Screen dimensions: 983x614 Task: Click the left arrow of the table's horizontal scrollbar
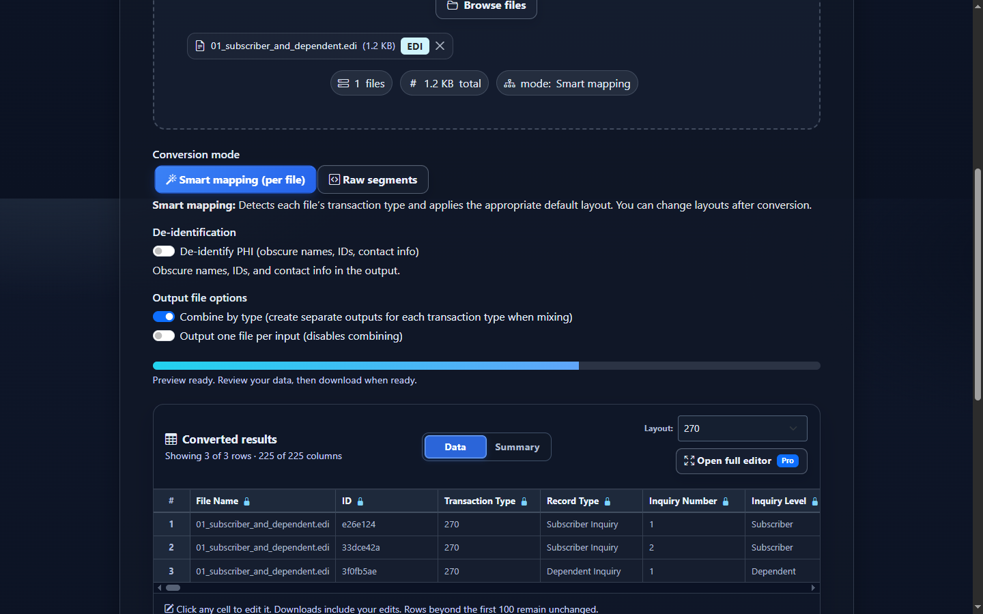pyautogui.click(x=160, y=587)
